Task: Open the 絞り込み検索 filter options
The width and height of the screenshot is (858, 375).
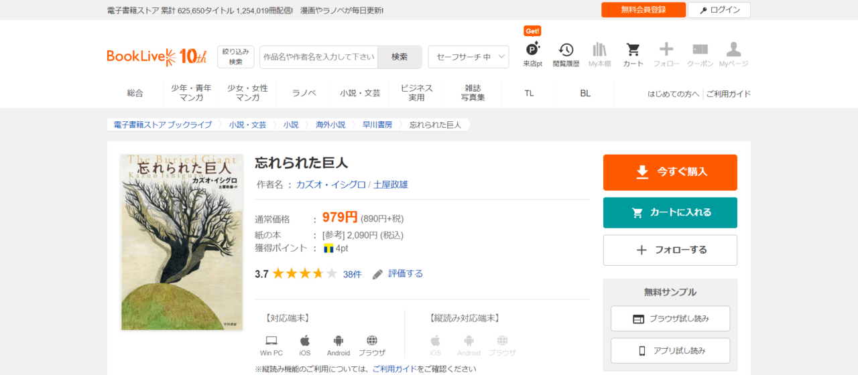Action: [x=235, y=57]
